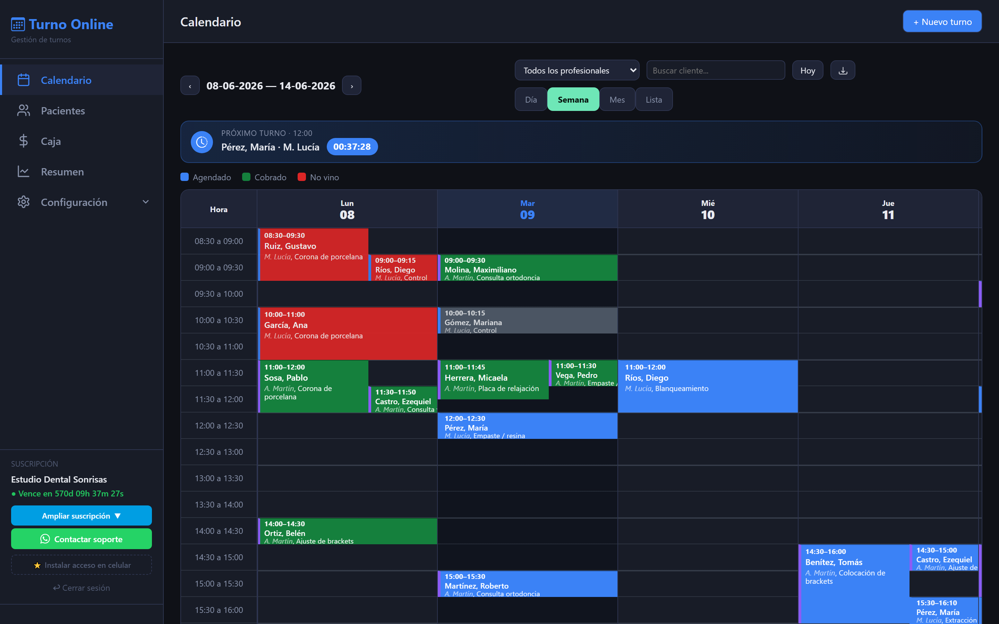Click the star icon on Instalar acceso
Viewport: 999px width, 624px height.
pos(37,565)
